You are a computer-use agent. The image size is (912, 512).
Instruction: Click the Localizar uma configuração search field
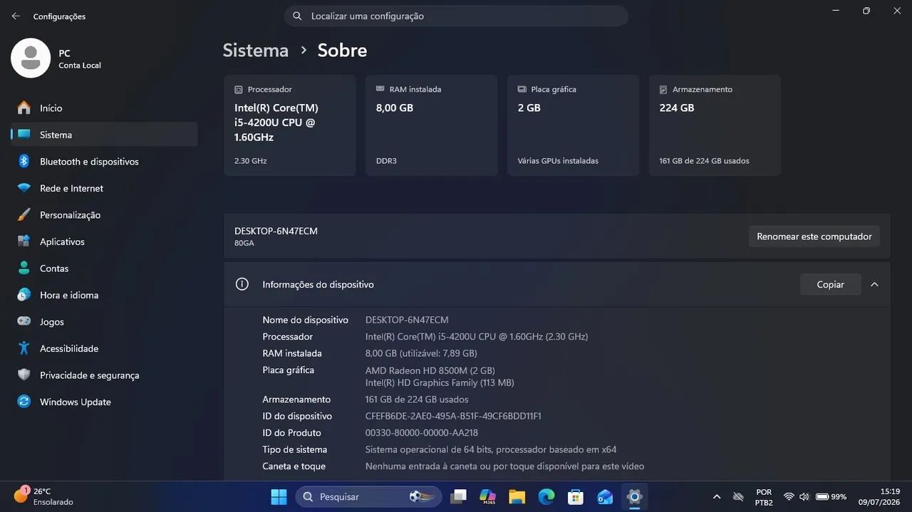click(x=456, y=16)
